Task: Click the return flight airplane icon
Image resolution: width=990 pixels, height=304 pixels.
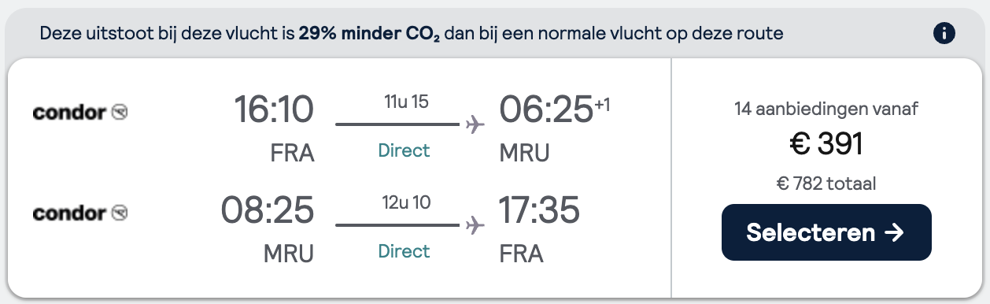Action: click(x=474, y=226)
